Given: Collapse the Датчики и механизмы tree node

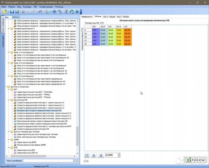Looking at the screenshot, I should tap(6, 87).
